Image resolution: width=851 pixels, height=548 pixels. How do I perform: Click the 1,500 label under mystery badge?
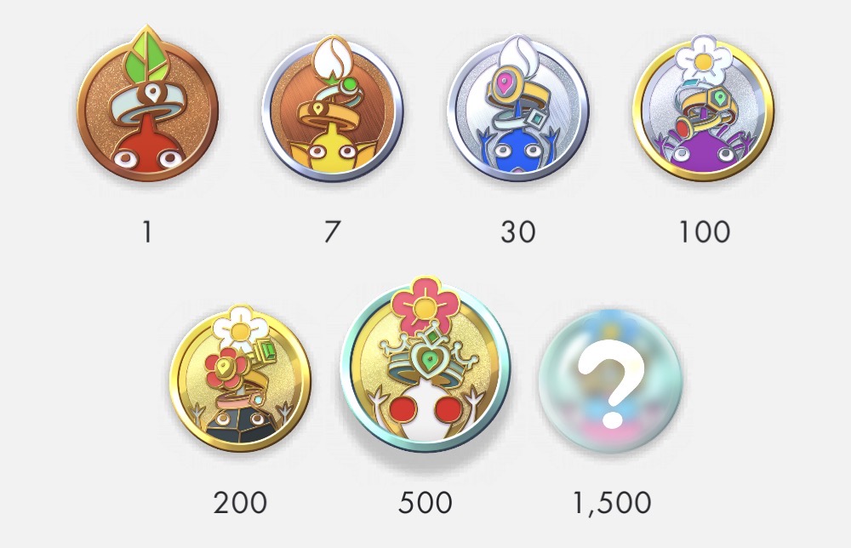click(612, 502)
